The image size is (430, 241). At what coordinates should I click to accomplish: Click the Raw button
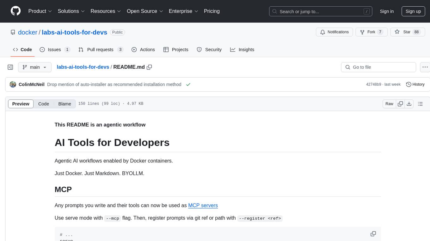(x=389, y=104)
